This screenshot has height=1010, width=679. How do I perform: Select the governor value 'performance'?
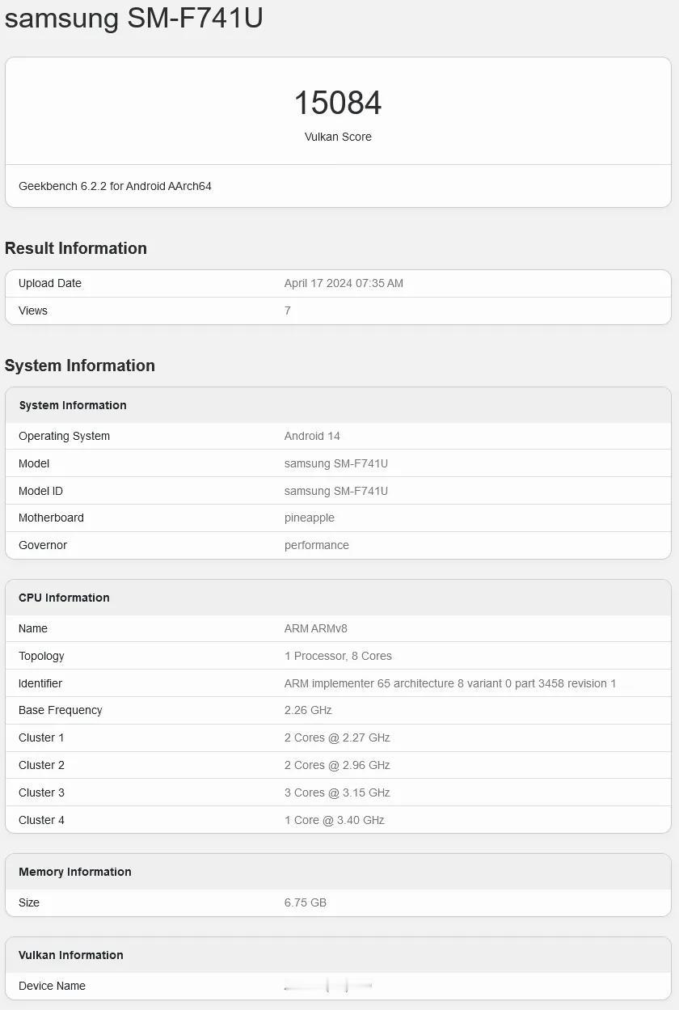(x=317, y=545)
